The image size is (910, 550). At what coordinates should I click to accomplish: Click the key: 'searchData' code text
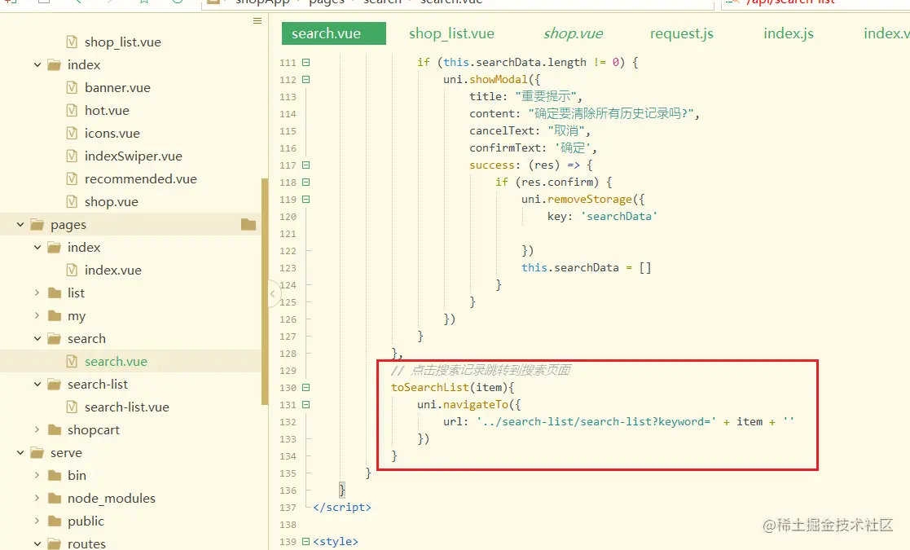click(x=602, y=217)
